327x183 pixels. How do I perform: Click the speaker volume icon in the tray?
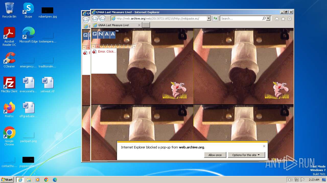tap(290, 180)
